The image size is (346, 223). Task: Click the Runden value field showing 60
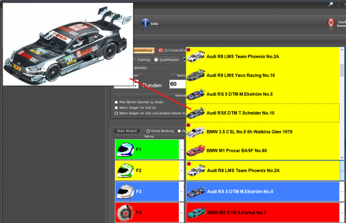point(178,84)
